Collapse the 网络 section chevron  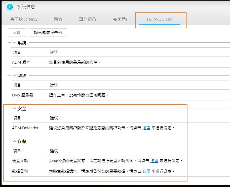pos(14,76)
